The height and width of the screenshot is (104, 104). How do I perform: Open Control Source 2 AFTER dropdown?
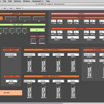tap(12, 81)
